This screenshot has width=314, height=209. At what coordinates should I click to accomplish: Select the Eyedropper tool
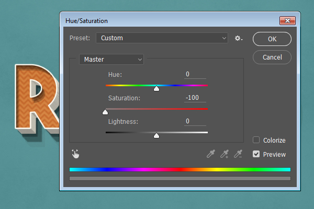click(x=211, y=154)
